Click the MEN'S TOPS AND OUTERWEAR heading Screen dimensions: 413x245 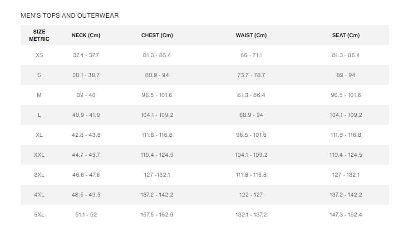[69, 15]
